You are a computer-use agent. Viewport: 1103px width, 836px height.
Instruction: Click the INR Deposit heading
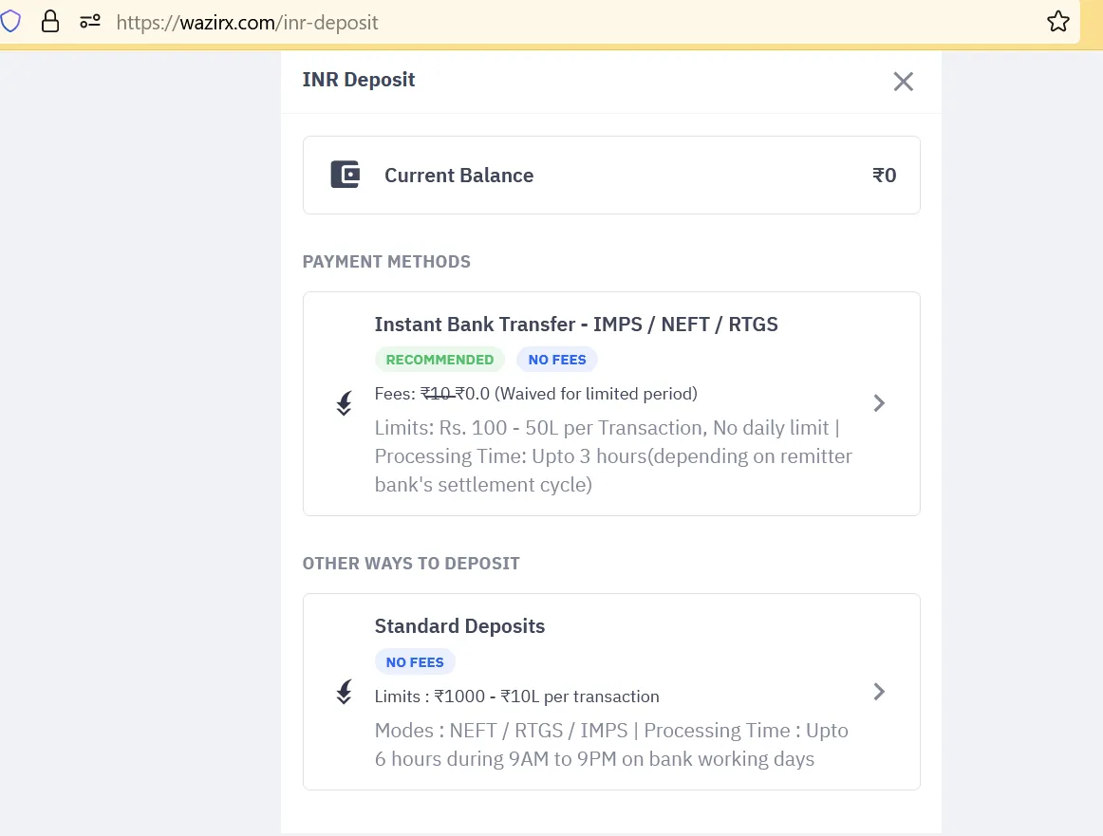click(x=359, y=80)
